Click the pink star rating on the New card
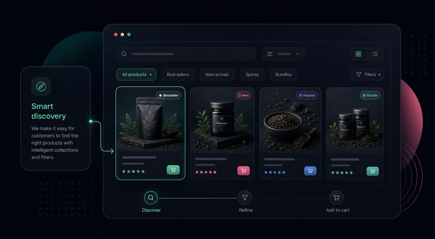435x239 pixels. click(206, 172)
